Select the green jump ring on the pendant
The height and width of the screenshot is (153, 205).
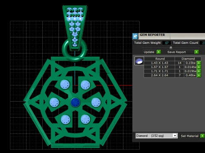click(75, 50)
